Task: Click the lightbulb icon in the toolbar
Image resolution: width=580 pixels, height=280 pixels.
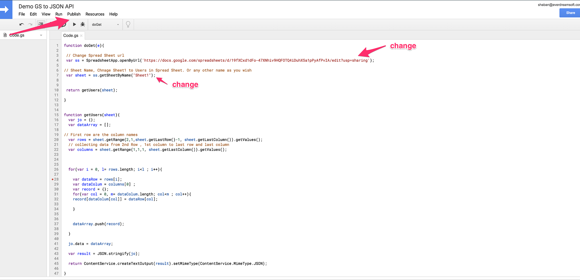Action: [x=128, y=24]
